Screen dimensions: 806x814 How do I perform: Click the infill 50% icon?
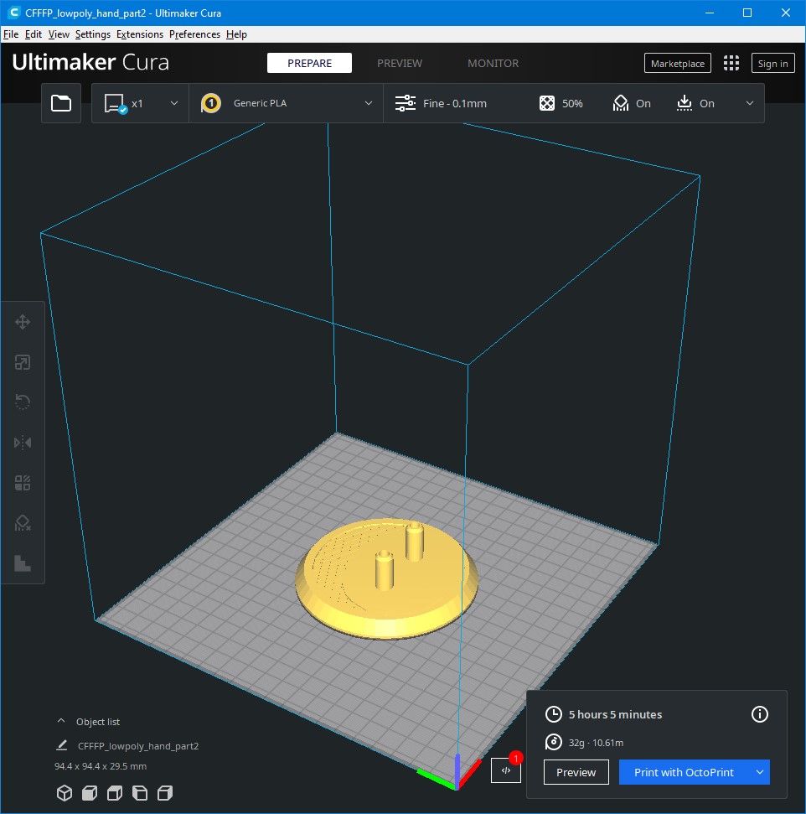tap(547, 103)
